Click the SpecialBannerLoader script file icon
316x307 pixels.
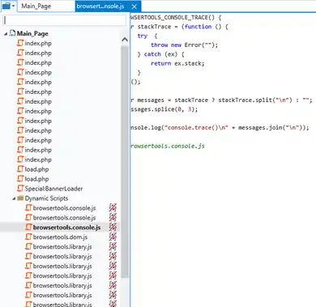(x=20, y=188)
